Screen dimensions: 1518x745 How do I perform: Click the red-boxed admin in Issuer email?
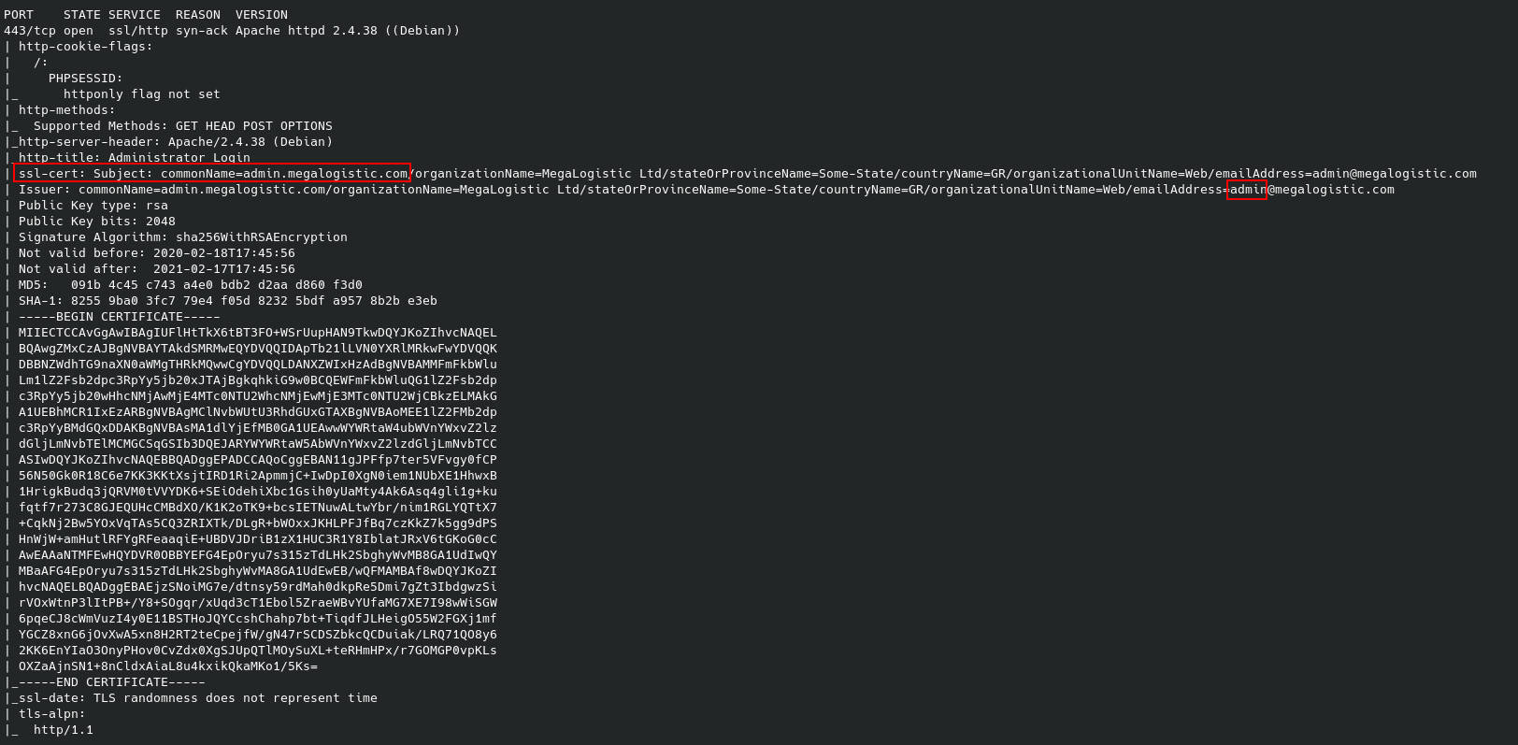point(1247,189)
